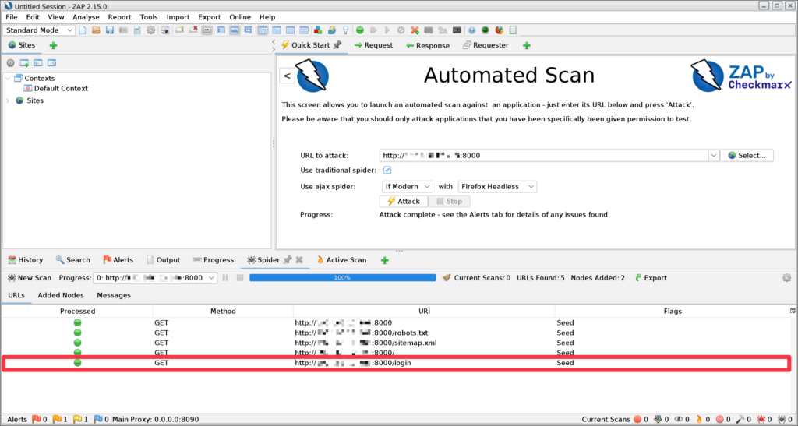
Task: Click the blue help question mark icon
Action: click(471, 30)
